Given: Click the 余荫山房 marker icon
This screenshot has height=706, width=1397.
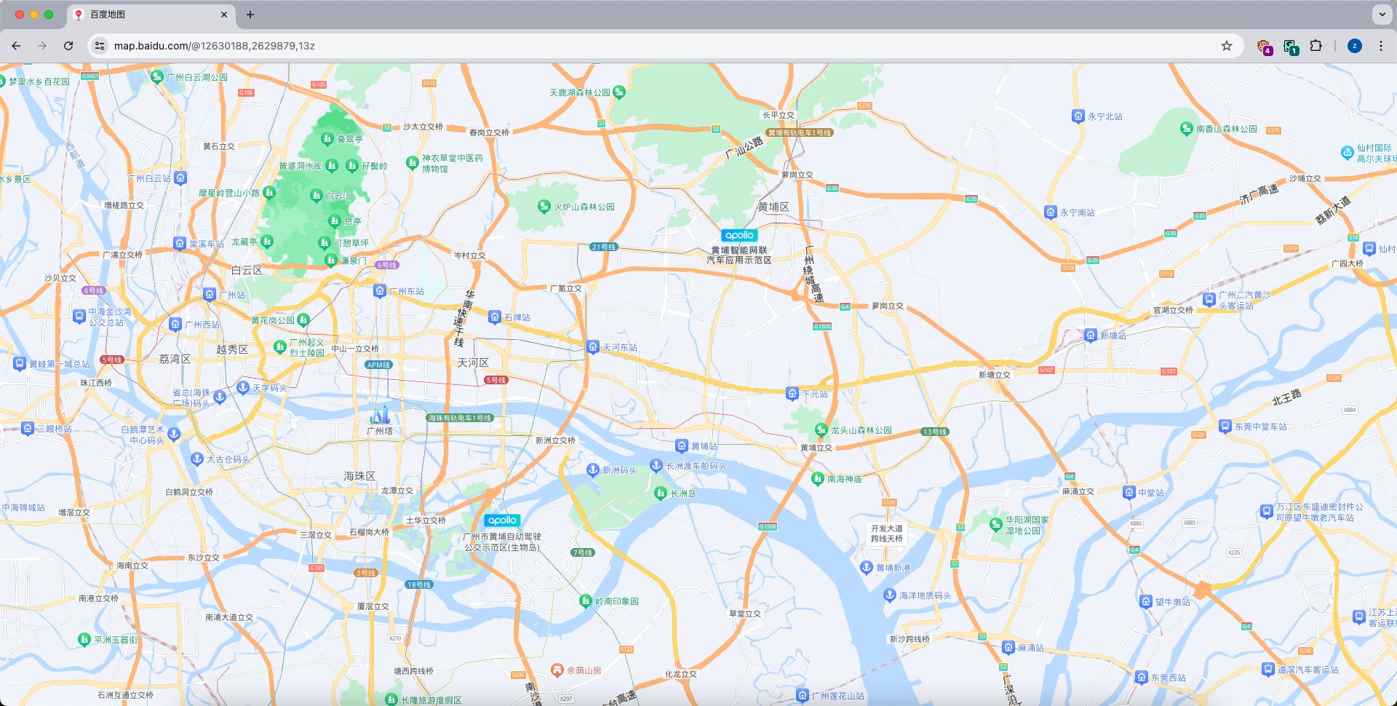Looking at the screenshot, I should pyautogui.click(x=557, y=670).
